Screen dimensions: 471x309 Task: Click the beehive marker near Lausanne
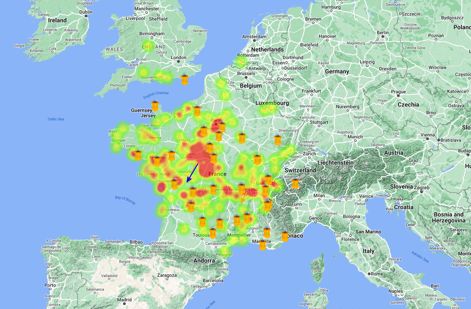pyautogui.click(x=295, y=184)
